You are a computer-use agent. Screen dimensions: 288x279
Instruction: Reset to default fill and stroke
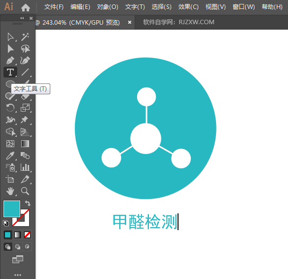point(6,223)
